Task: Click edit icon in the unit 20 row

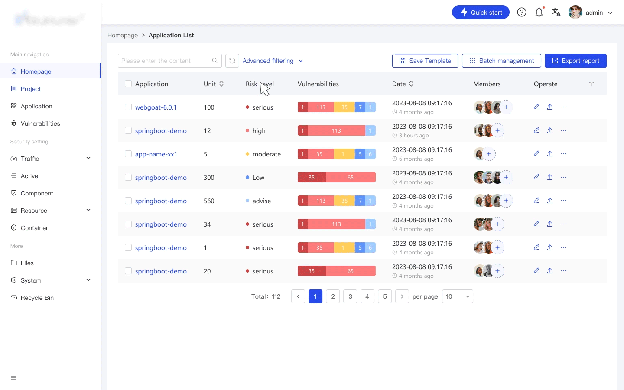Action: [536, 270]
